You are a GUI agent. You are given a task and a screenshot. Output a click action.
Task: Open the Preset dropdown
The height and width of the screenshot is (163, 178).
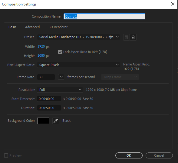(x=78, y=37)
